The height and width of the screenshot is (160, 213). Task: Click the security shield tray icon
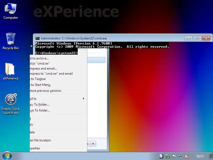(x=168, y=156)
